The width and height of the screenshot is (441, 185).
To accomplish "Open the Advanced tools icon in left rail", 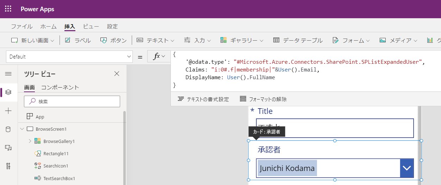I will point(8,166).
